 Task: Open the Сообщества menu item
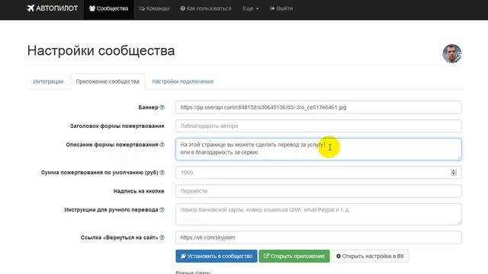pos(108,8)
